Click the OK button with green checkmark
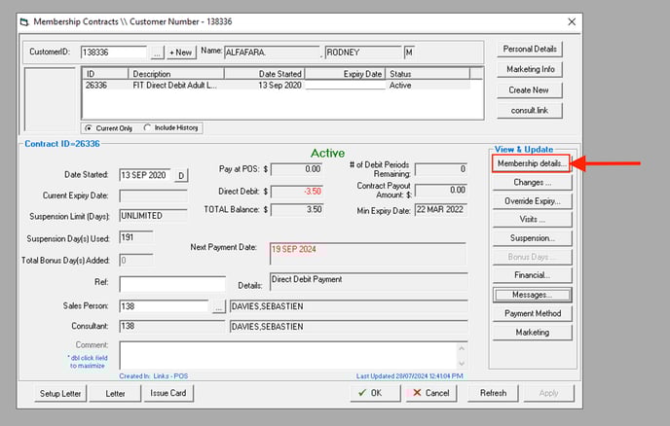The width and height of the screenshot is (670, 426). click(x=376, y=393)
